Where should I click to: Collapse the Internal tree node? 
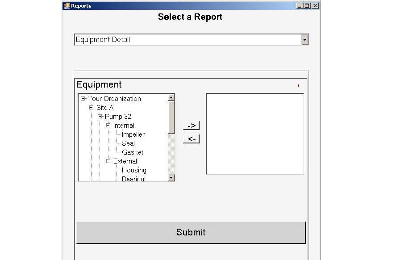108,126
